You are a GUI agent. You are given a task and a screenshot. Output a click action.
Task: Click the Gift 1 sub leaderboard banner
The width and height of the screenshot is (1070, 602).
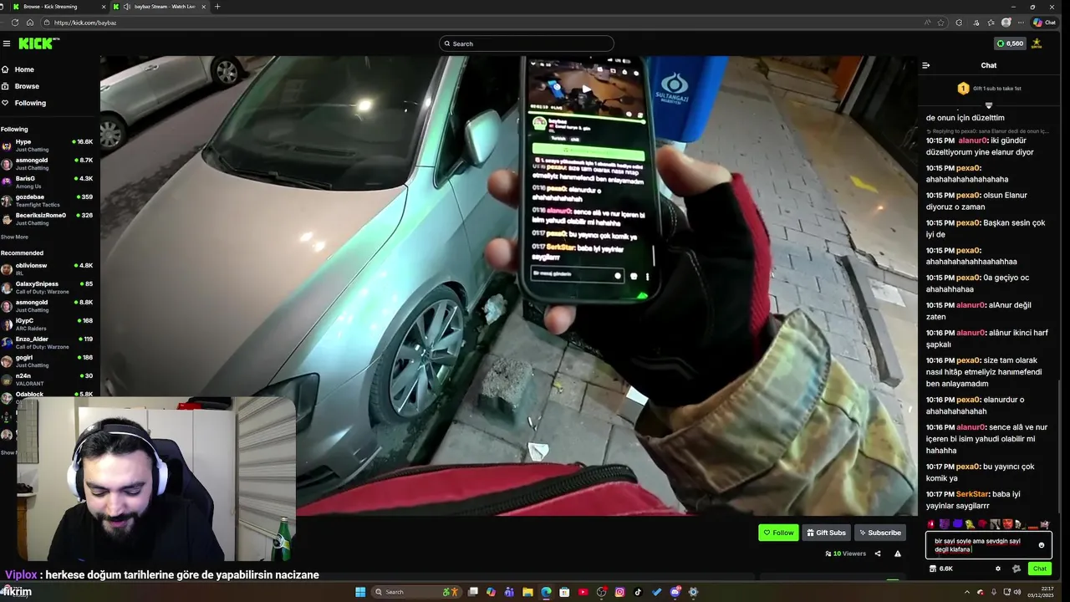[x=989, y=88]
